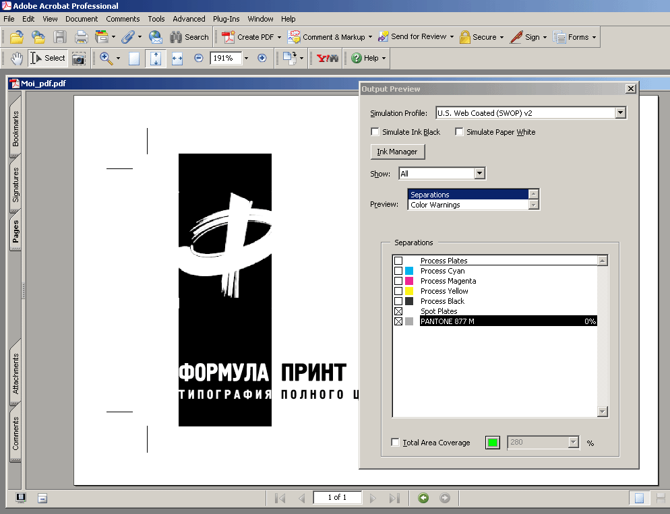Uncheck the Spot Plates checkbox
The width and height of the screenshot is (670, 514).
click(x=398, y=311)
